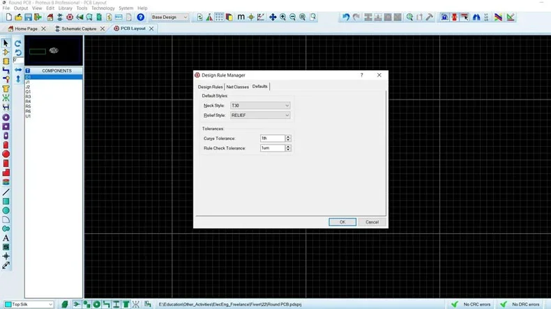Toggle metric units with the m icon
Viewport: 551px width, 309px height.
pyautogui.click(x=241, y=17)
